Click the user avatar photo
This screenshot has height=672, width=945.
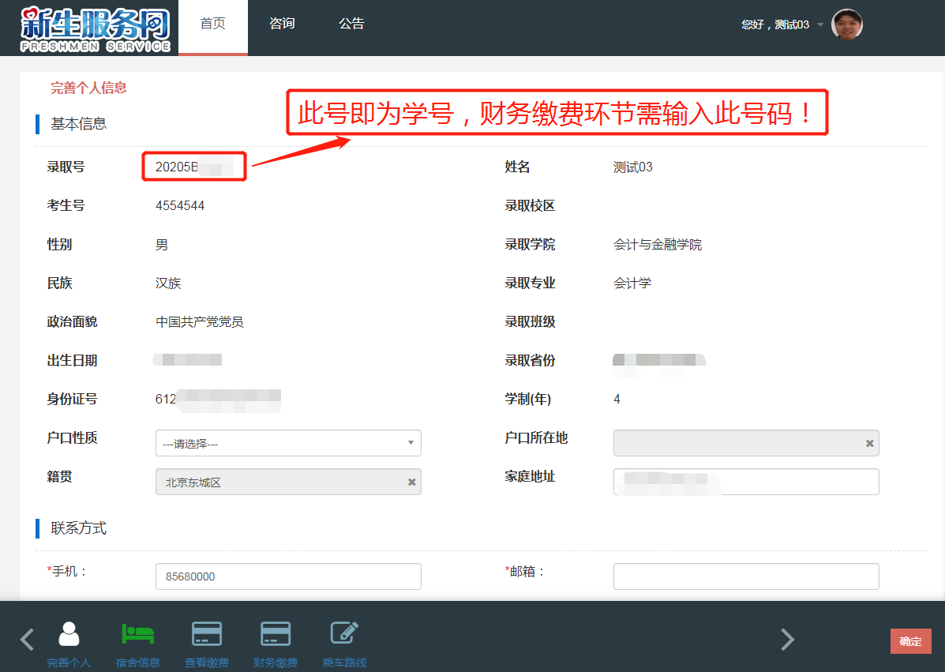pyautogui.click(x=847, y=24)
